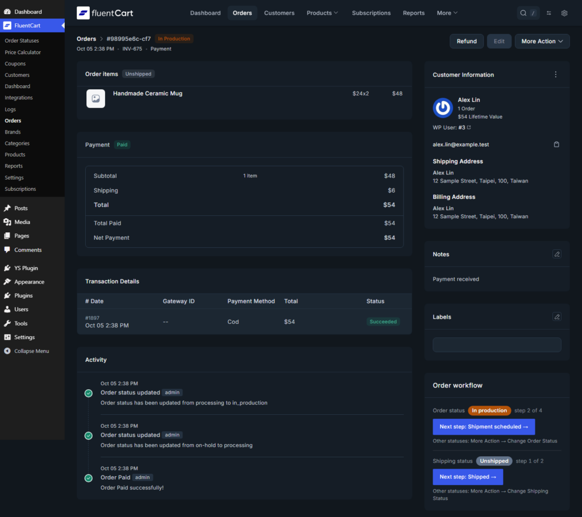Switch to the Customers tab in top nav
This screenshot has width=582, height=517.
[279, 13]
